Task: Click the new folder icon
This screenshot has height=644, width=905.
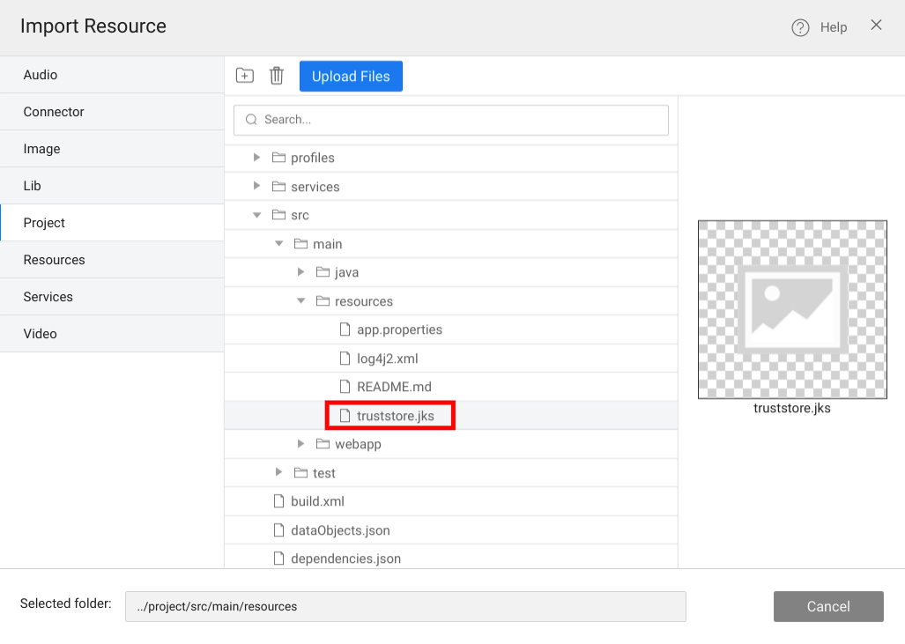Action: tap(245, 76)
